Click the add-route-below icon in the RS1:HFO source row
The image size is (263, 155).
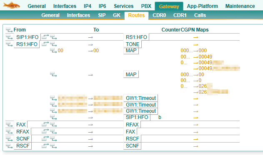[45, 44]
